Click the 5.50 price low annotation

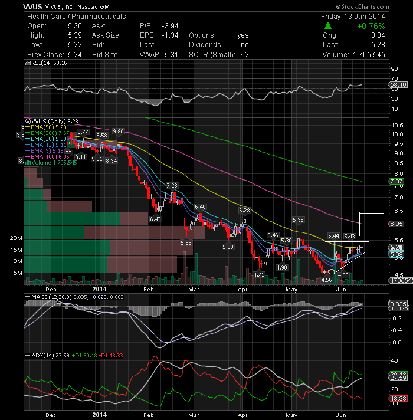point(228,247)
